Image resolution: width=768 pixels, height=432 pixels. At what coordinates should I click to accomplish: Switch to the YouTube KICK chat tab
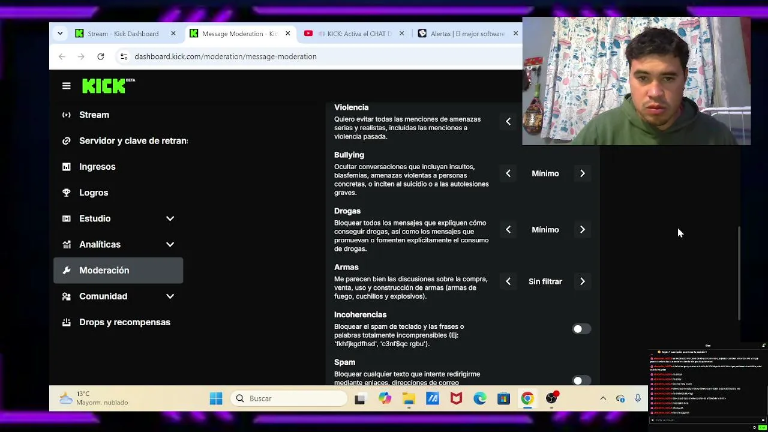pyautogui.click(x=354, y=34)
